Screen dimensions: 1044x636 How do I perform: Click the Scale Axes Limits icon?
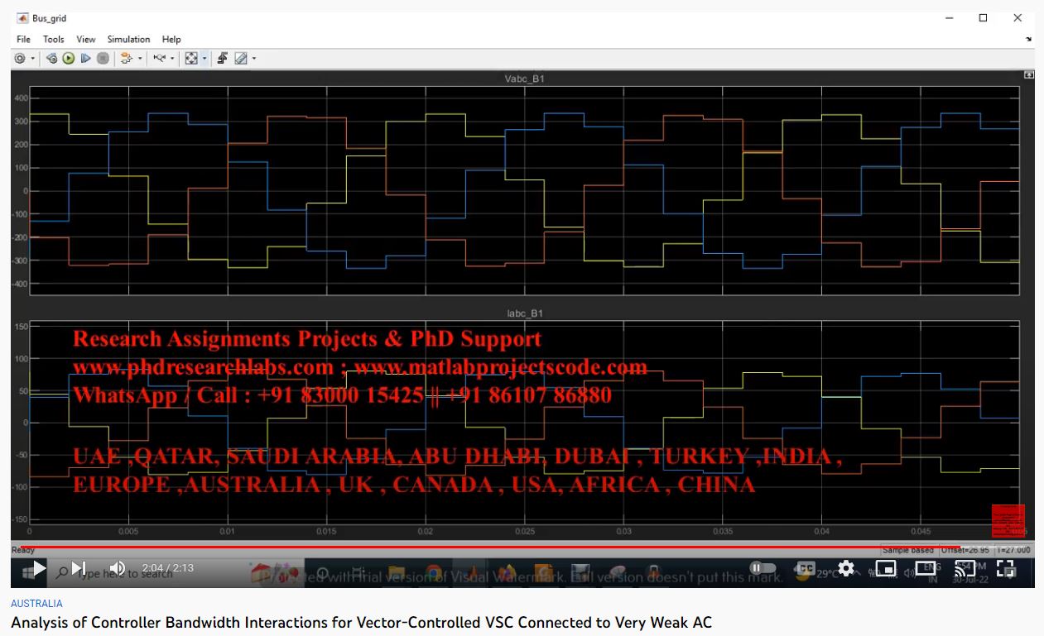tap(191, 59)
